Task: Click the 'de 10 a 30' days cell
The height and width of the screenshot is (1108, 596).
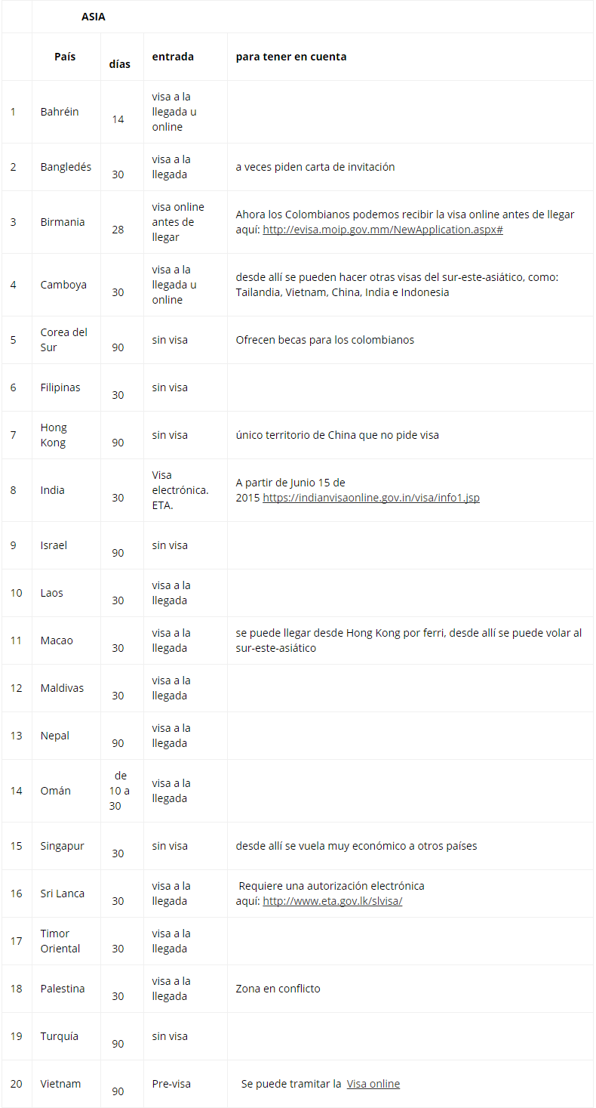Action: click(x=120, y=791)
